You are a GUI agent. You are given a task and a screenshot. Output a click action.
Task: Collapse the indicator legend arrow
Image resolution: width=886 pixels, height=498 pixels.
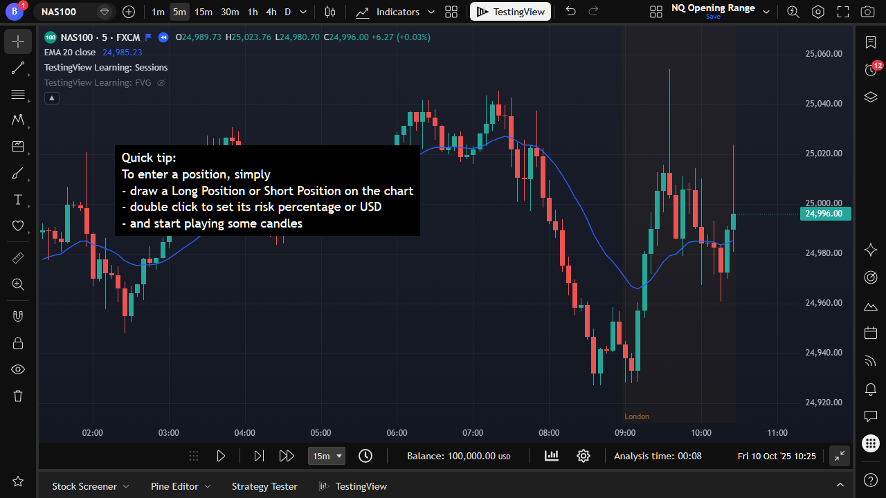tap(52, 98)
